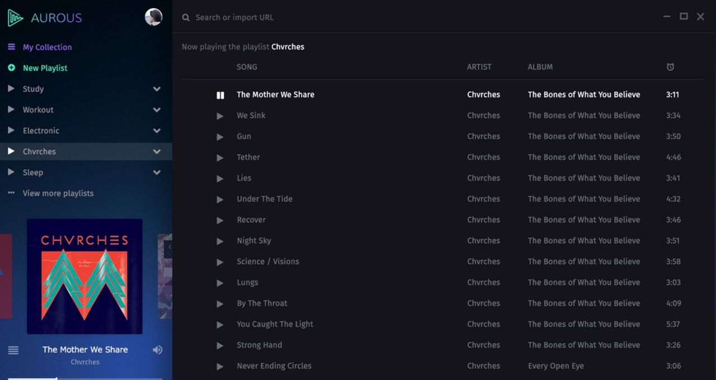Create a New Playlist
The image size is (716, 380).
[x=44, y=68]
